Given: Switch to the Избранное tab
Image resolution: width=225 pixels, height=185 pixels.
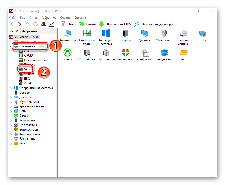Looking at the screenshot, I should point(29,31).
